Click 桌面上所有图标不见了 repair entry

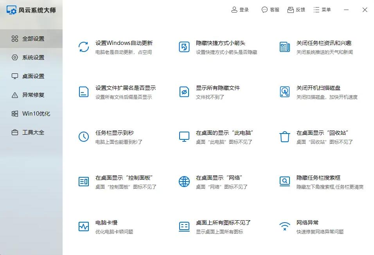coord(183,226)
